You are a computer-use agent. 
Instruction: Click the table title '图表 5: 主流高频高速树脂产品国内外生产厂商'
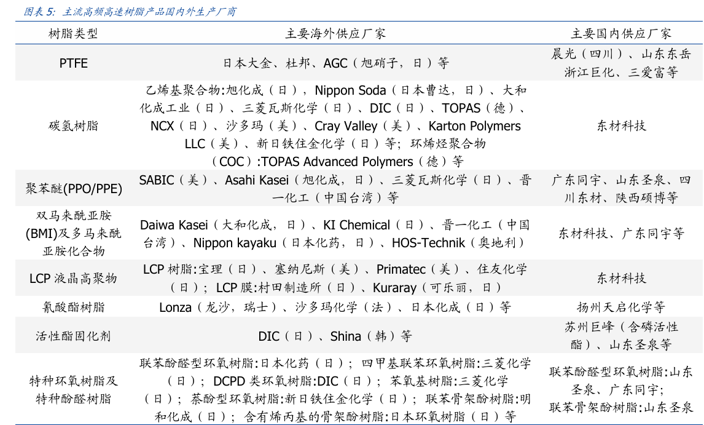pyautogui.click(x=130, y=11)
